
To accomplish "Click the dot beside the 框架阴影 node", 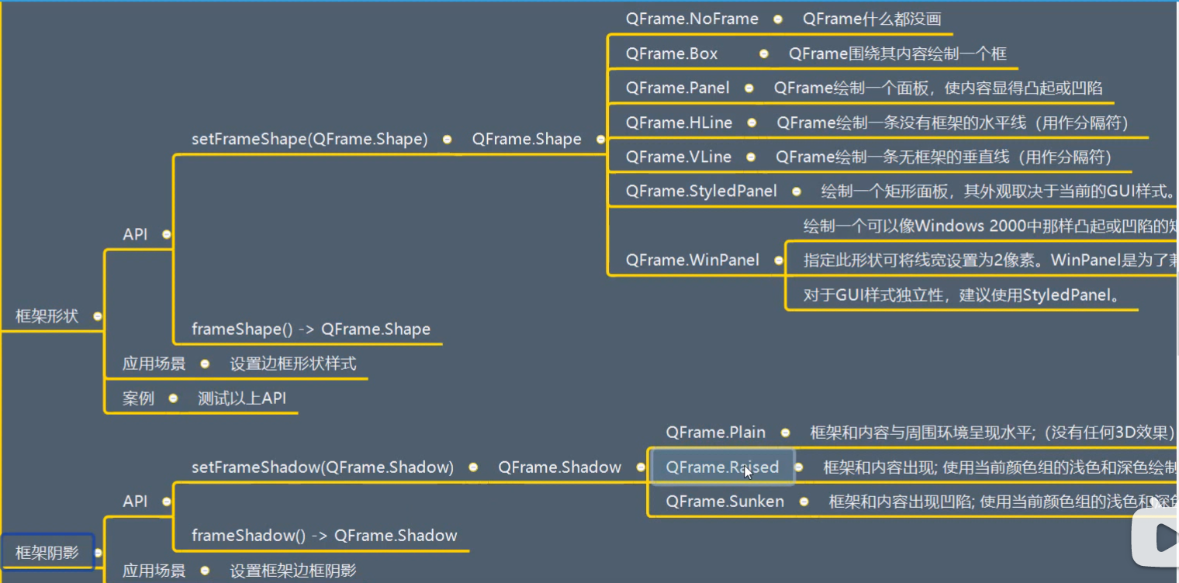I will pyautogui.click(x=99, y=553).
